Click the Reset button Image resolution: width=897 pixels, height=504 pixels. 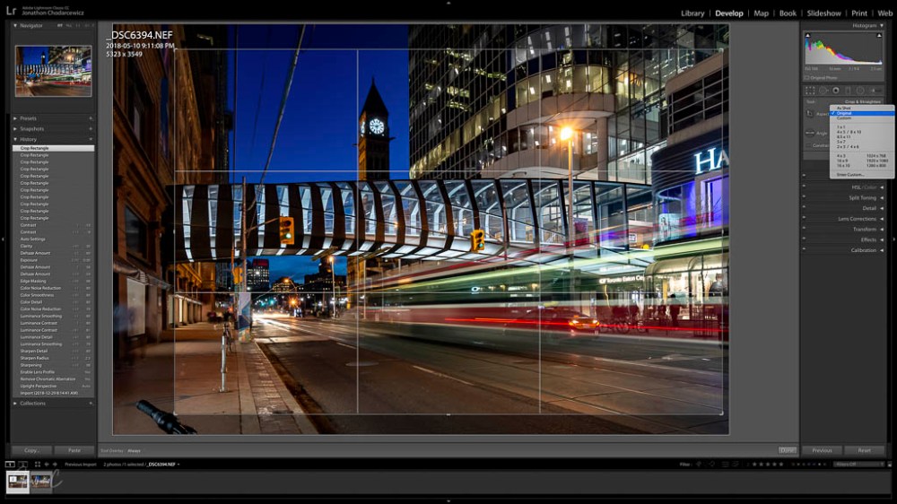pos(864,450)
